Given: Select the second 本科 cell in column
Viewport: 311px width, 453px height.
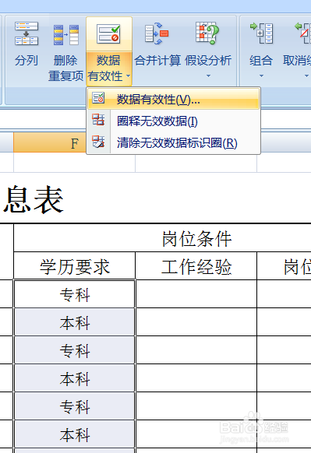Looking at the screenshot, I should click(74, 378).
